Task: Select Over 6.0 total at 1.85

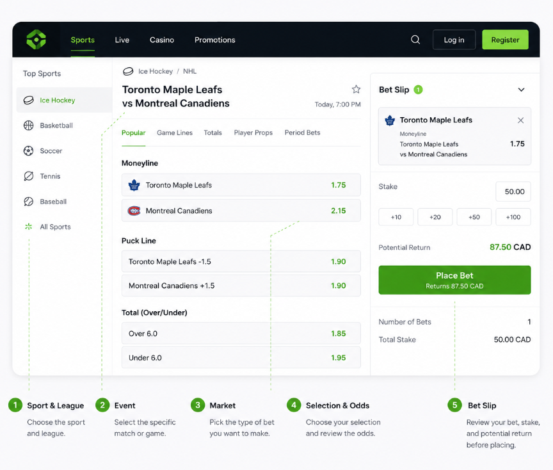Action: 241,334
